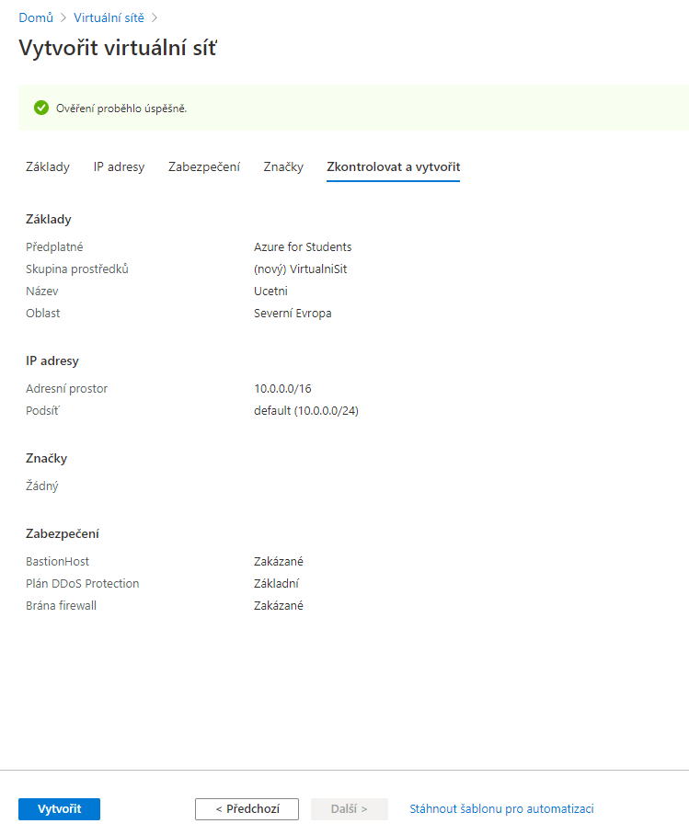
Task: Click the greyed-out Další button
Action: (349, 808)
